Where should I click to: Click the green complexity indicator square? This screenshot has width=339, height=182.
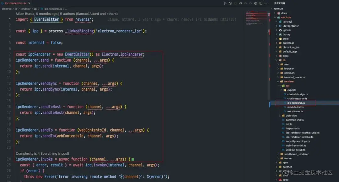point(133,159)
